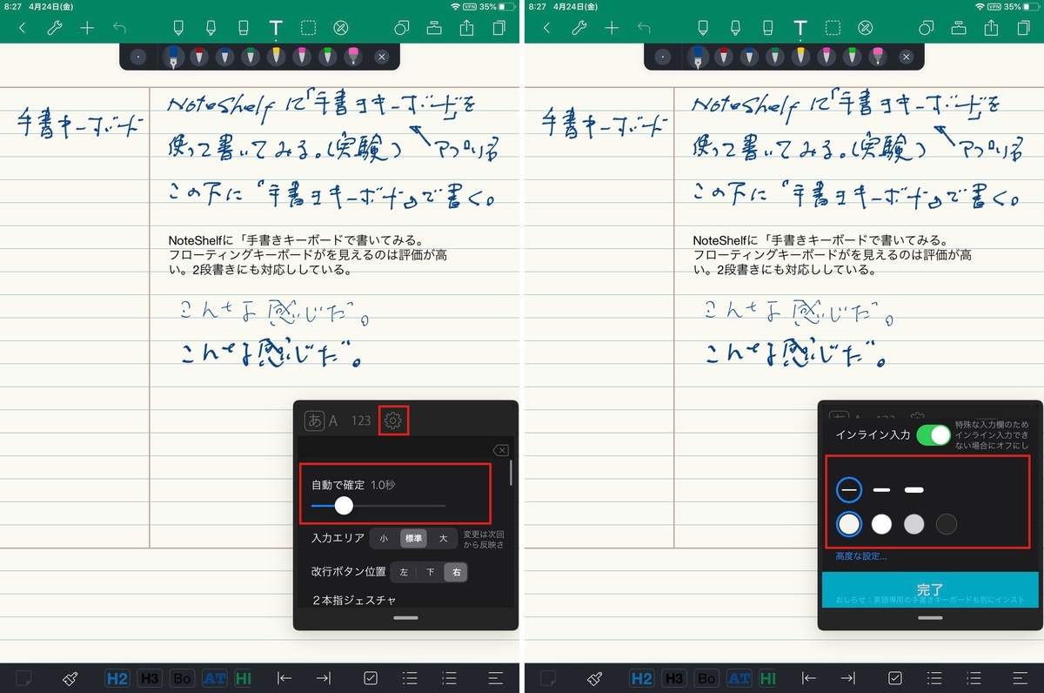Open the gear settings on the handwriting keyboard
The height and width of the screenshot is (693, 1044).
(x=392, y=420)
